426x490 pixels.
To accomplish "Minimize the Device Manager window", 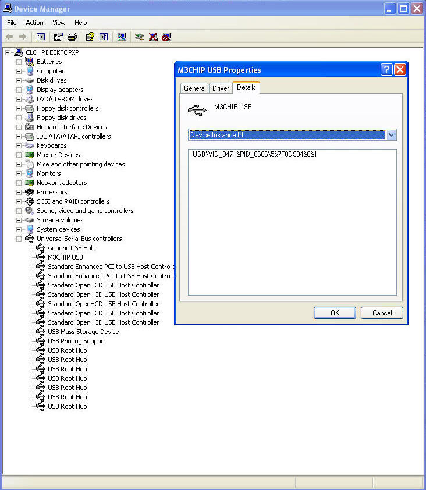I will (389, 8).
